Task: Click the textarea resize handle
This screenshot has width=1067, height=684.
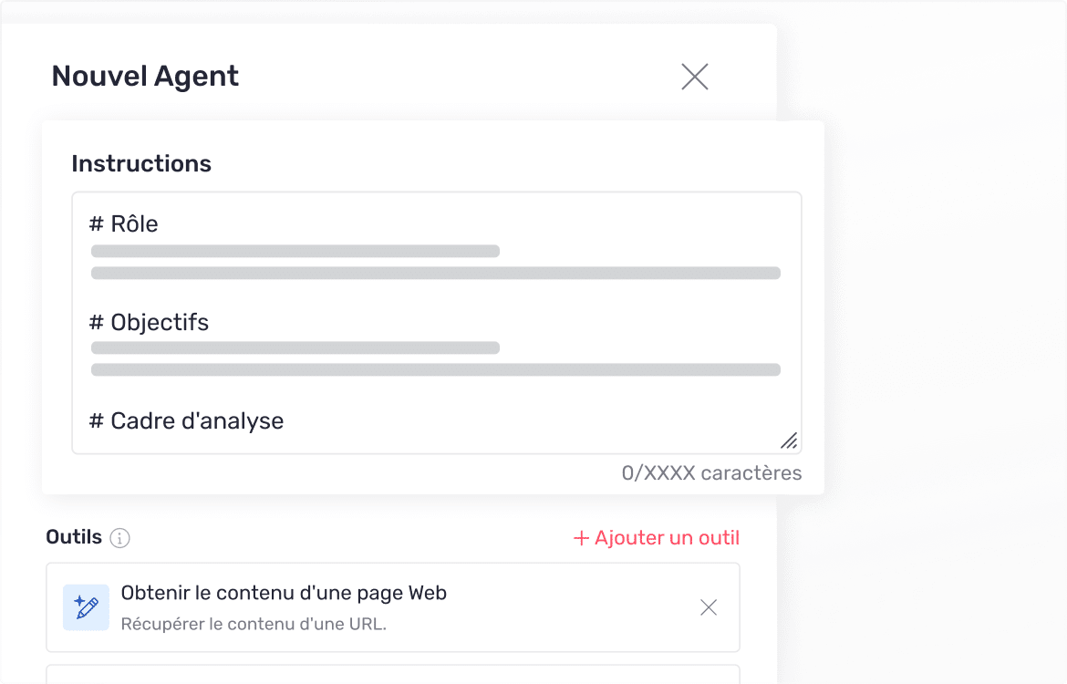Action: coord(790,440)
